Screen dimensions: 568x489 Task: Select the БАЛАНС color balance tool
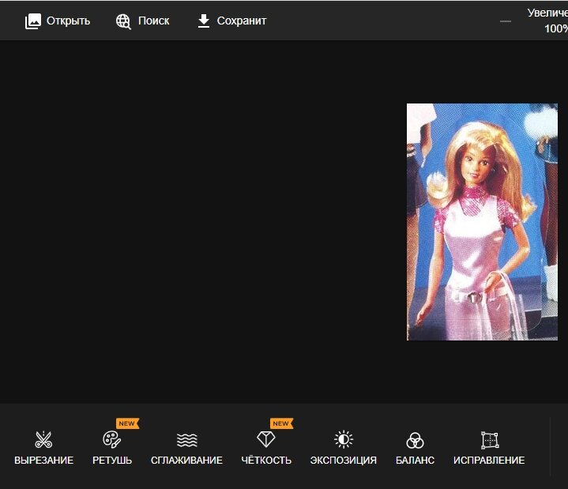(415, 448)
